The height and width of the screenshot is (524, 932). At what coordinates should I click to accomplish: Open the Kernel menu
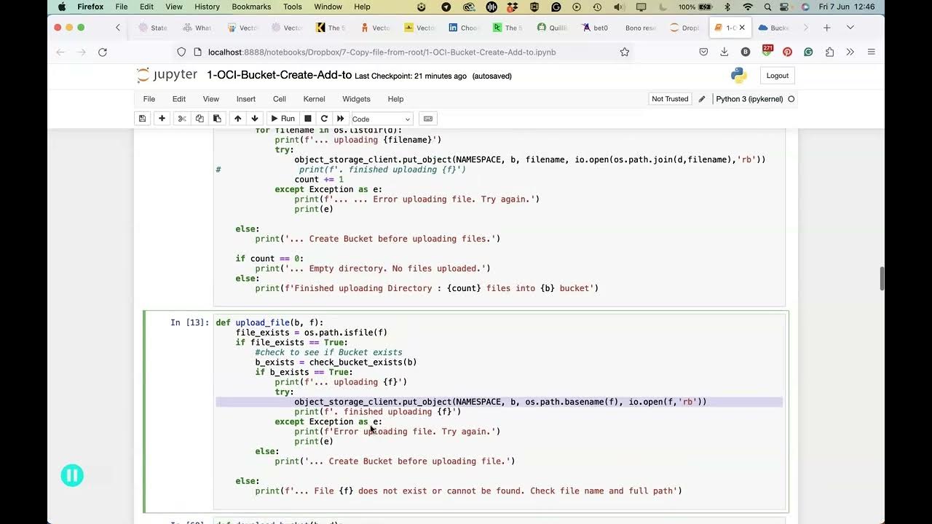click(x=315, y=99)
